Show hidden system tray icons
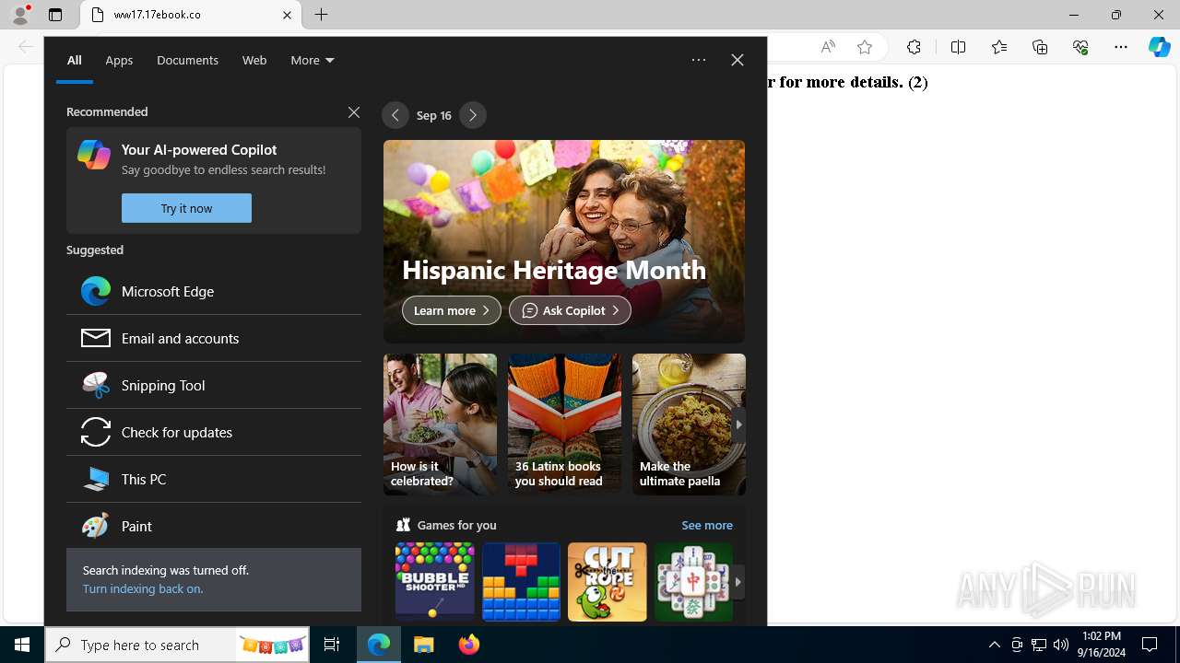The image size is (1180, 663). tap(995, 645)
